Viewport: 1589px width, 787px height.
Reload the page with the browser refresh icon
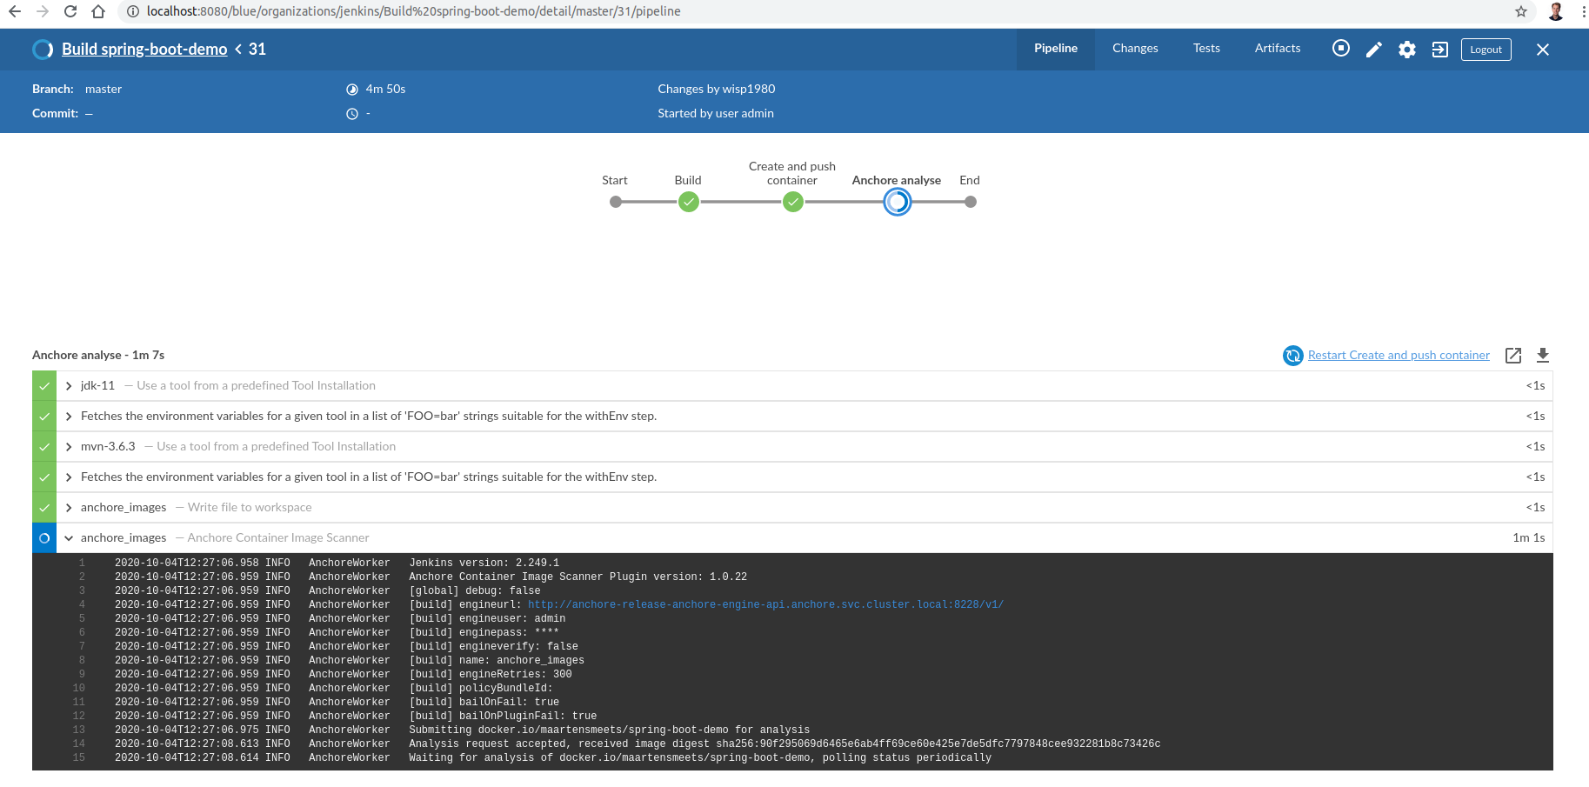pos(70,11)
